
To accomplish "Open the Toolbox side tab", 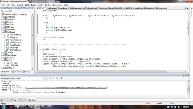I will click(x=191, y=12).
